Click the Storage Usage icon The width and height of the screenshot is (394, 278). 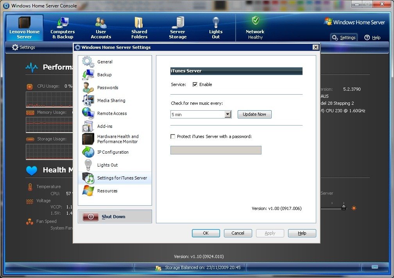(x=30, y=139)
